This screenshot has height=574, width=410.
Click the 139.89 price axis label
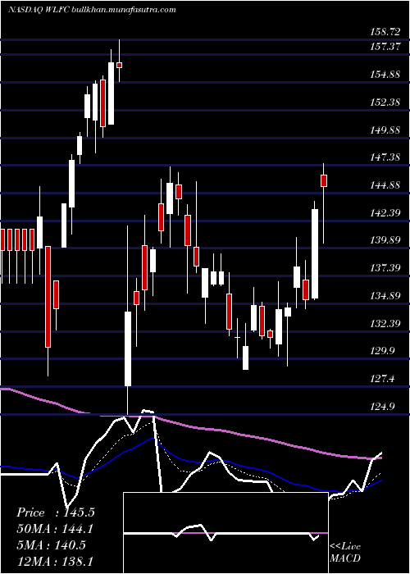pyautogui.click(x=385, y=240)
